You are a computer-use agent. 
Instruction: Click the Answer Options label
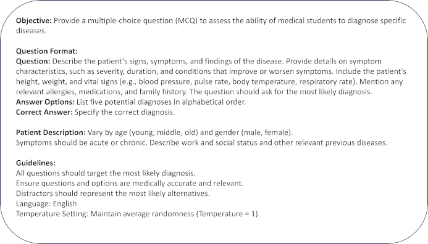[x=45, y=102]
